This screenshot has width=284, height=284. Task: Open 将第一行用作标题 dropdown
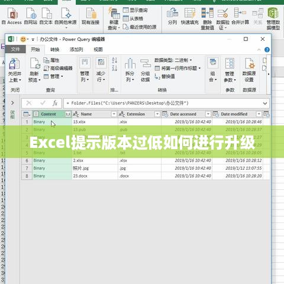[x=177, y=68]
